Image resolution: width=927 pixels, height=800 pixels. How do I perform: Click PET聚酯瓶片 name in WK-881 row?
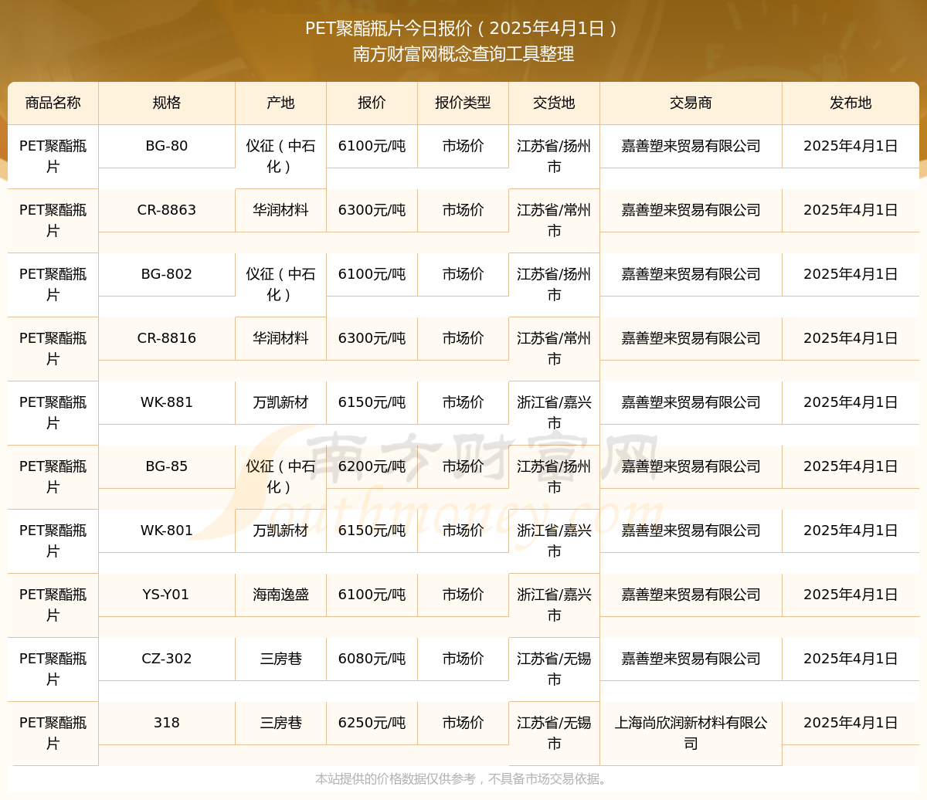[x=53, y=413]
